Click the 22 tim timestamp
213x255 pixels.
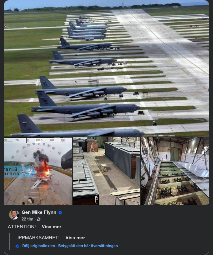tap(27, 219)
